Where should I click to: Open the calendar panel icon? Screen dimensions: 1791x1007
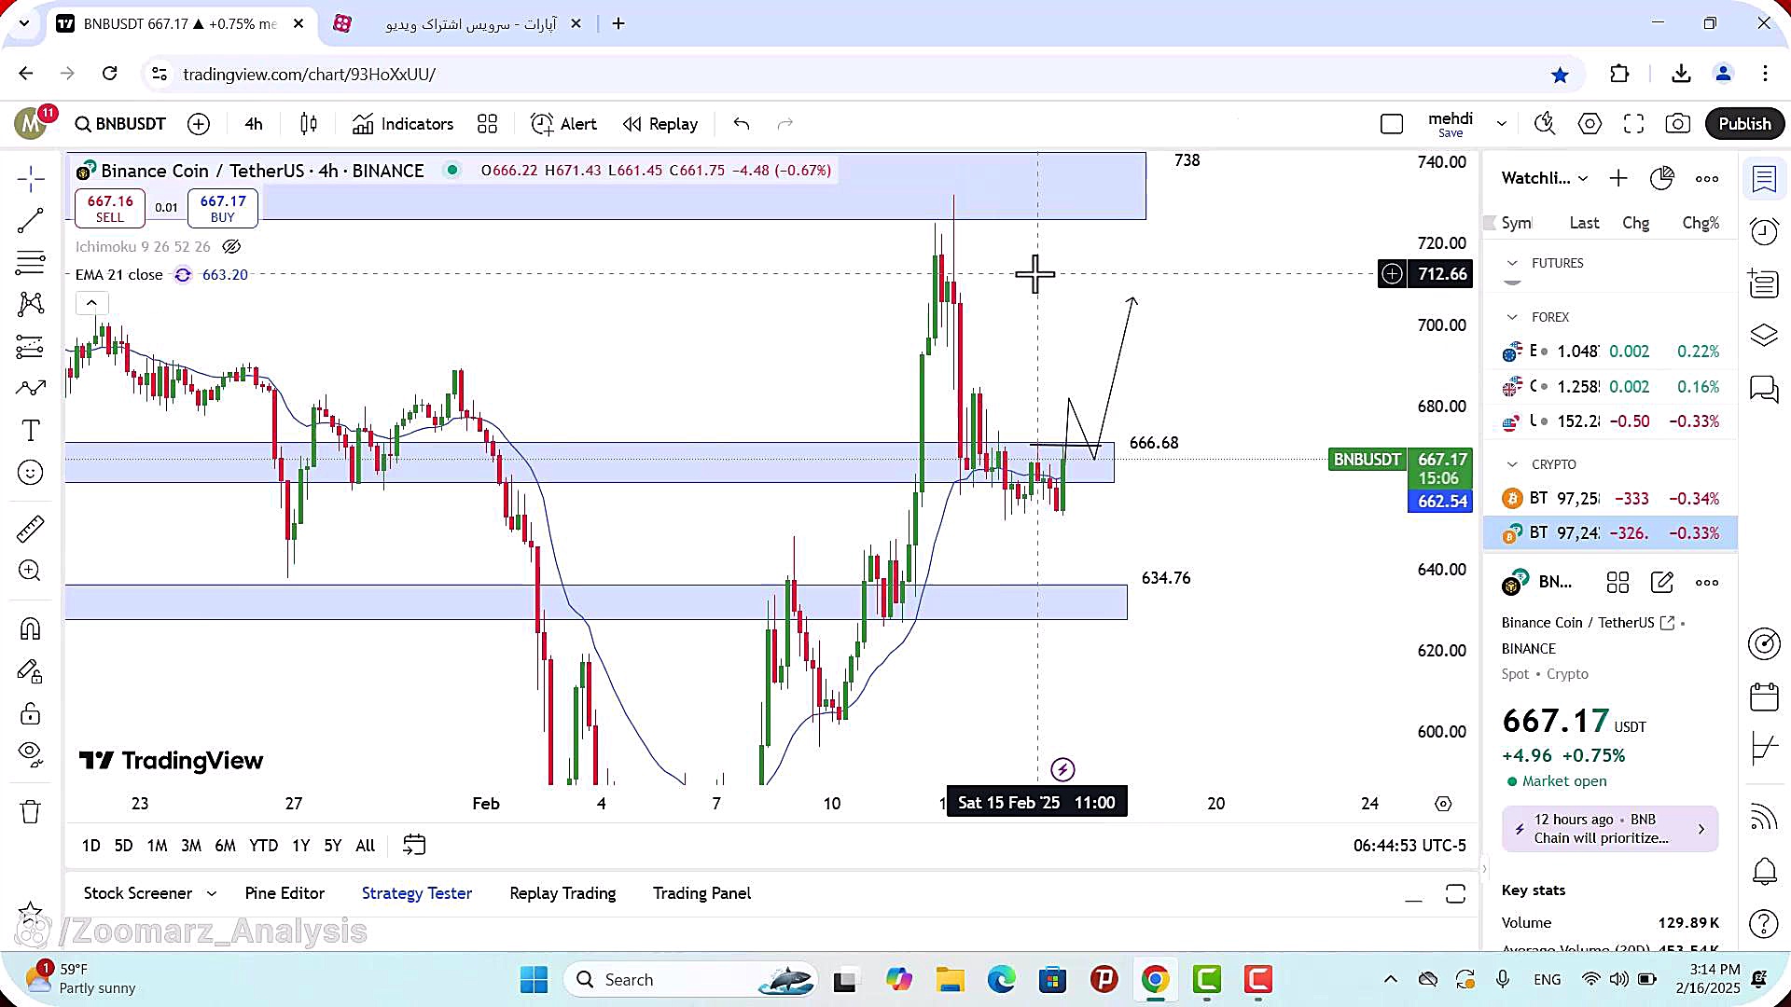tap(1764, 697)
